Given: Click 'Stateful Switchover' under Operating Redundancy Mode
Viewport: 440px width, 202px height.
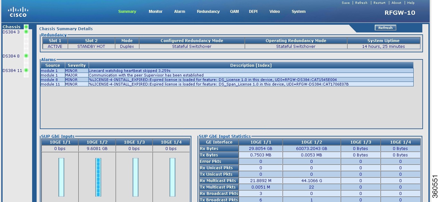Looking at the screenshot, I should [296, 46].
